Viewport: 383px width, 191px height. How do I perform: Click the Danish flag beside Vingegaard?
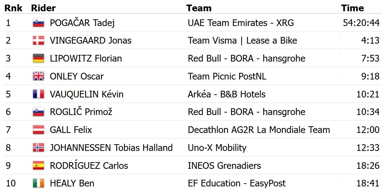[38, 40]
